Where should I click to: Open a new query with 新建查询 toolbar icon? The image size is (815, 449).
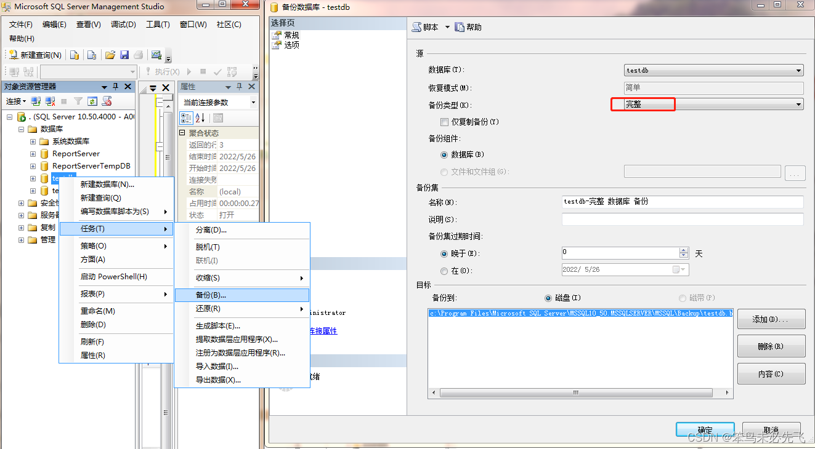coord(38,55)
